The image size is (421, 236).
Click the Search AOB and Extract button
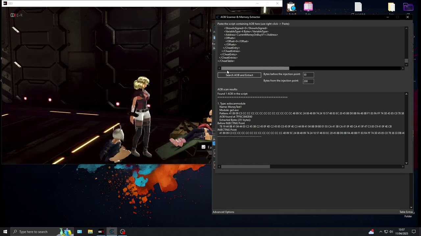tap(239, 75)
